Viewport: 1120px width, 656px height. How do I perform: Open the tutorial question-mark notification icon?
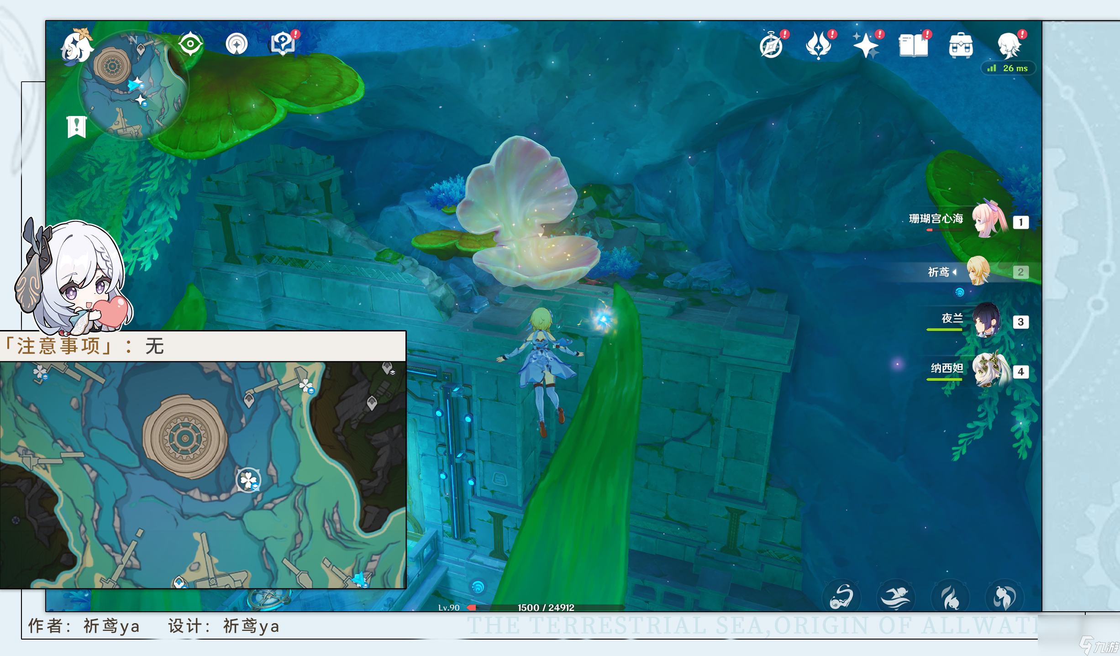[283, 44]
